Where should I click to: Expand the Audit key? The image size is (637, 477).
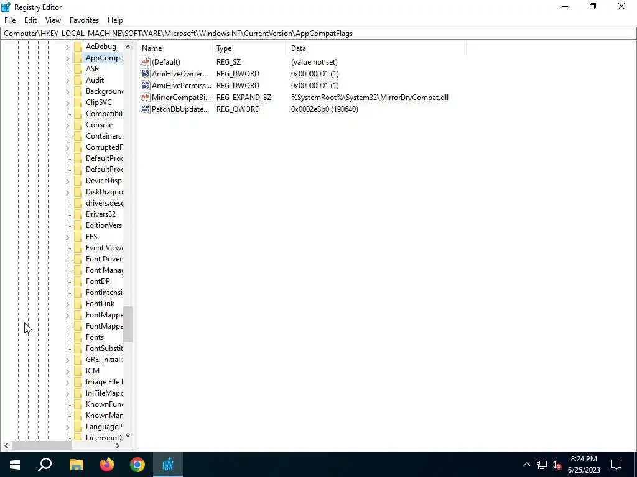(67, 81)
